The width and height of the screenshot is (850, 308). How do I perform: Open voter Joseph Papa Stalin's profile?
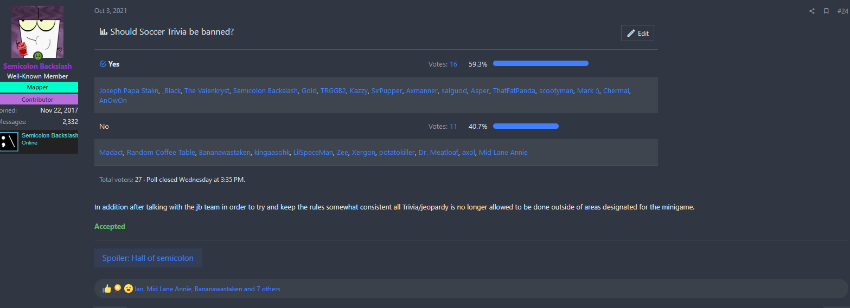[x=129, y=90]
